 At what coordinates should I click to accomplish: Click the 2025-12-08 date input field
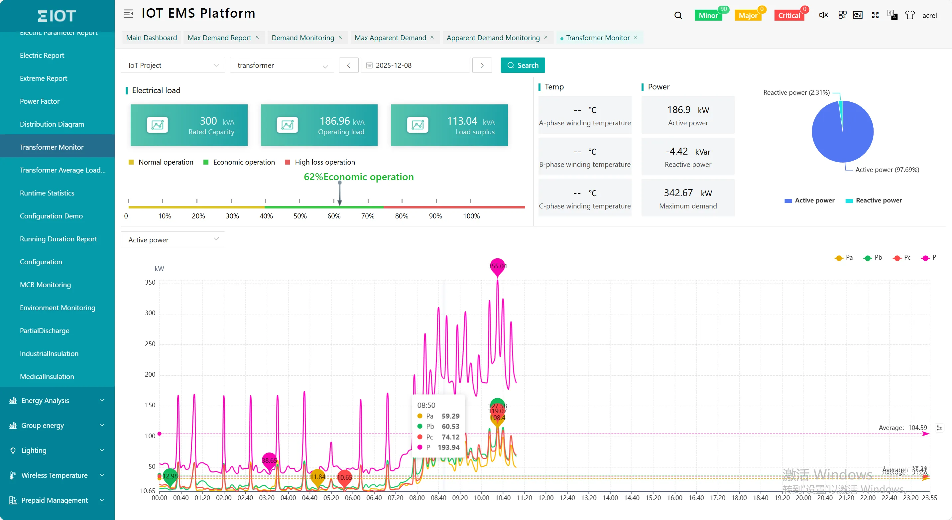416,65
